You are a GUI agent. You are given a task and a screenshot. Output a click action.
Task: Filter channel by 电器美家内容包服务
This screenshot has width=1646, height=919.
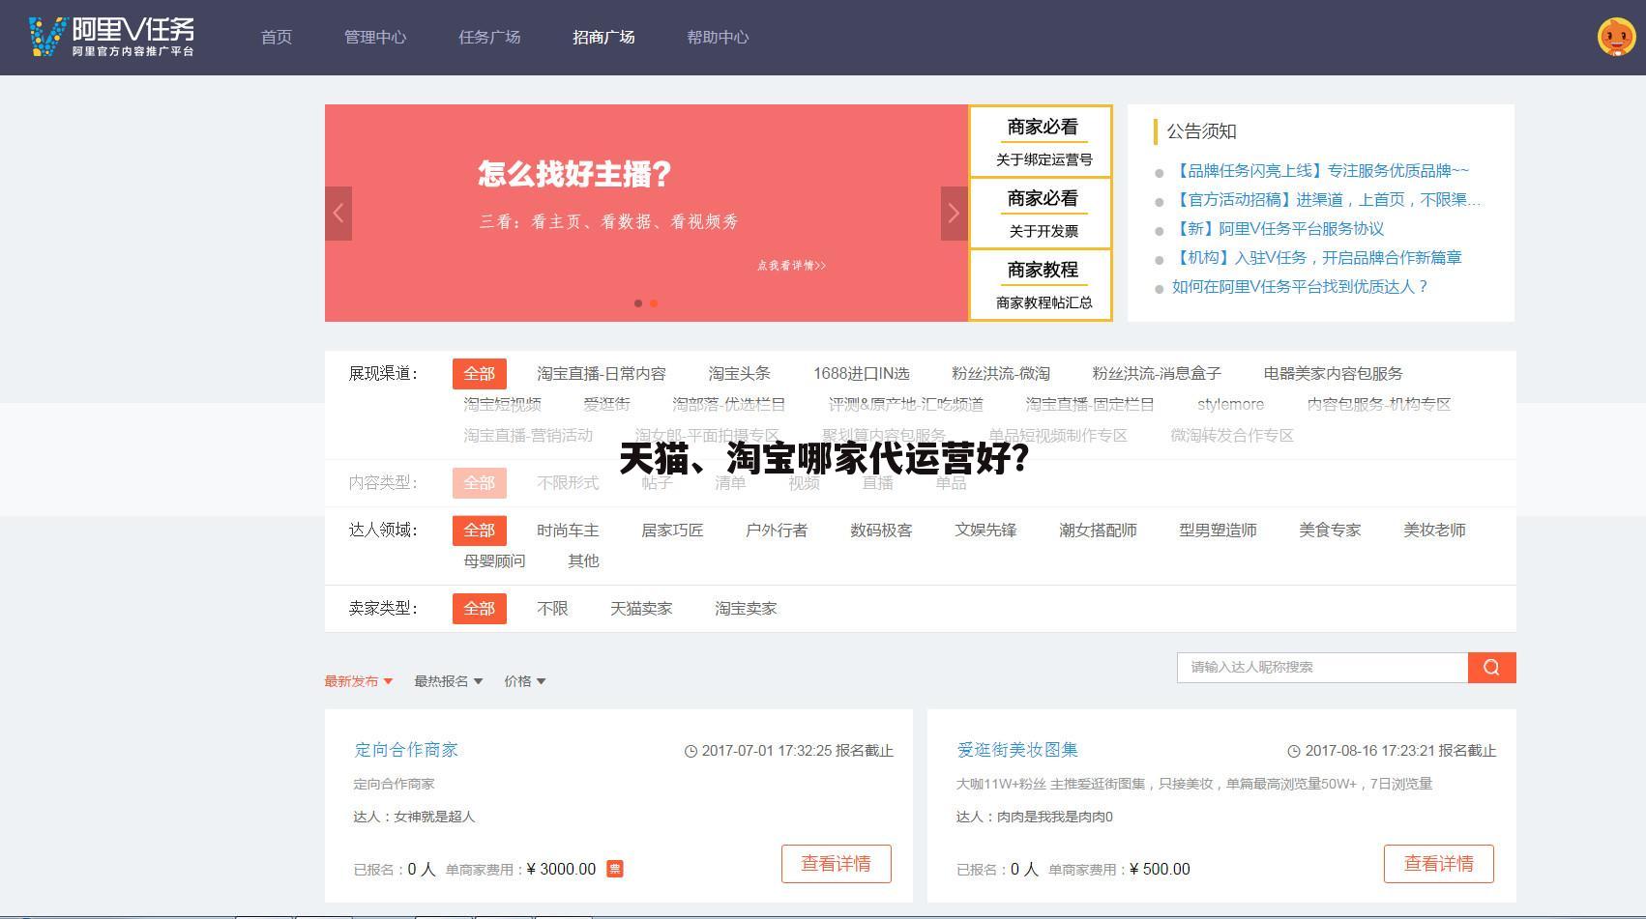(1333, 374)
